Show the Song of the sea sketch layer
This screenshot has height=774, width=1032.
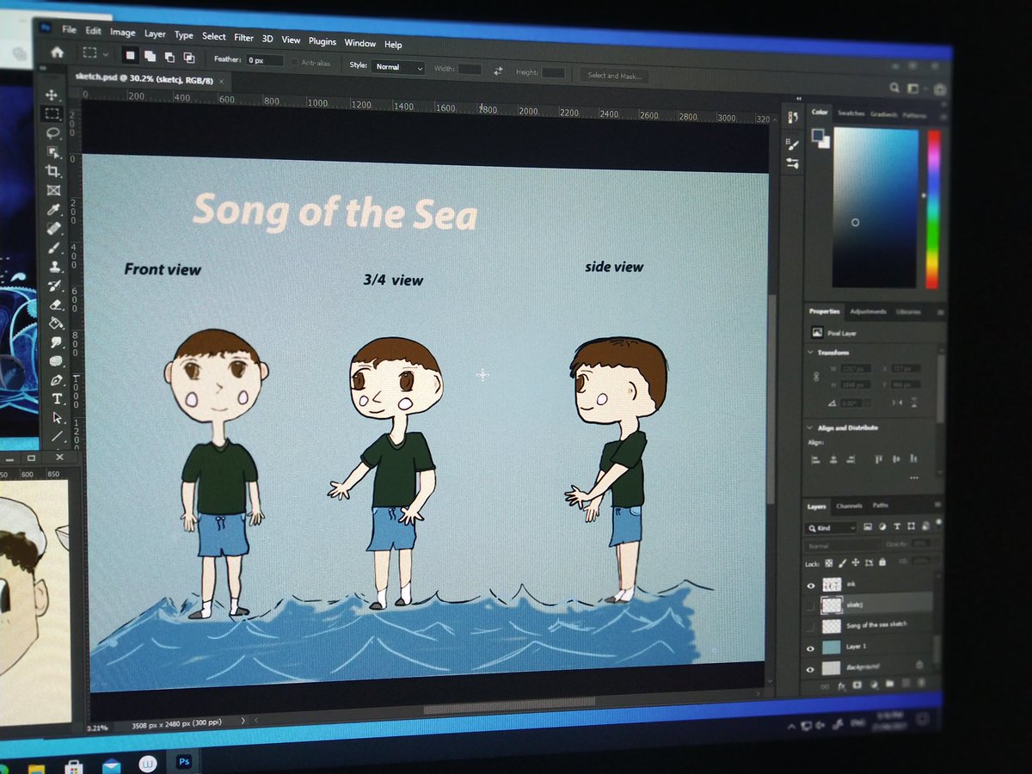pyautogui.click(x=810, y=627)
